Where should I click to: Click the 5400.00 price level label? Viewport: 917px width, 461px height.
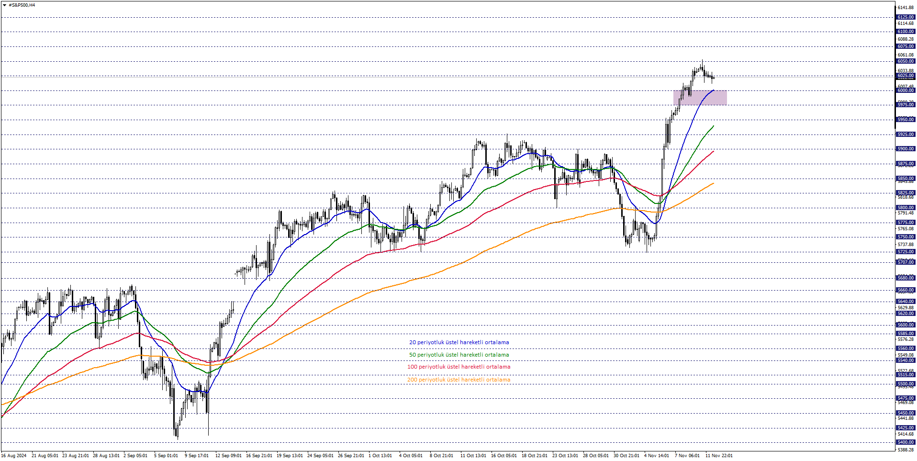pyautogui.click(x=906, y=442)
